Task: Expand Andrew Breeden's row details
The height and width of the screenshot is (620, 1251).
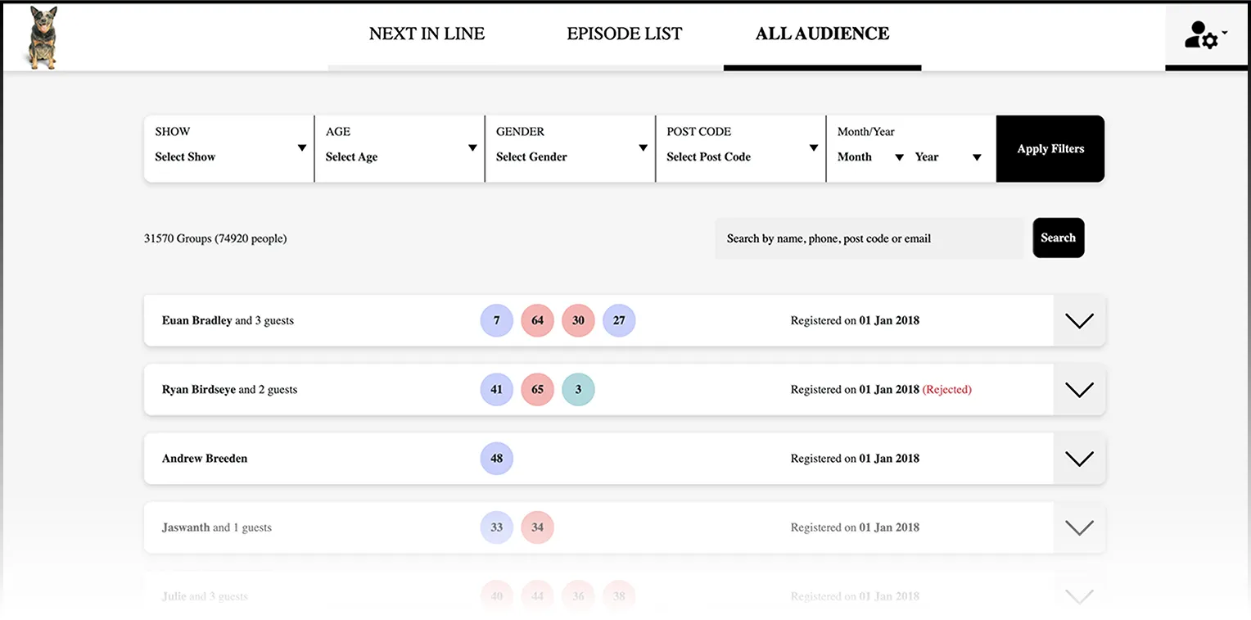Action: point(1078,459)
